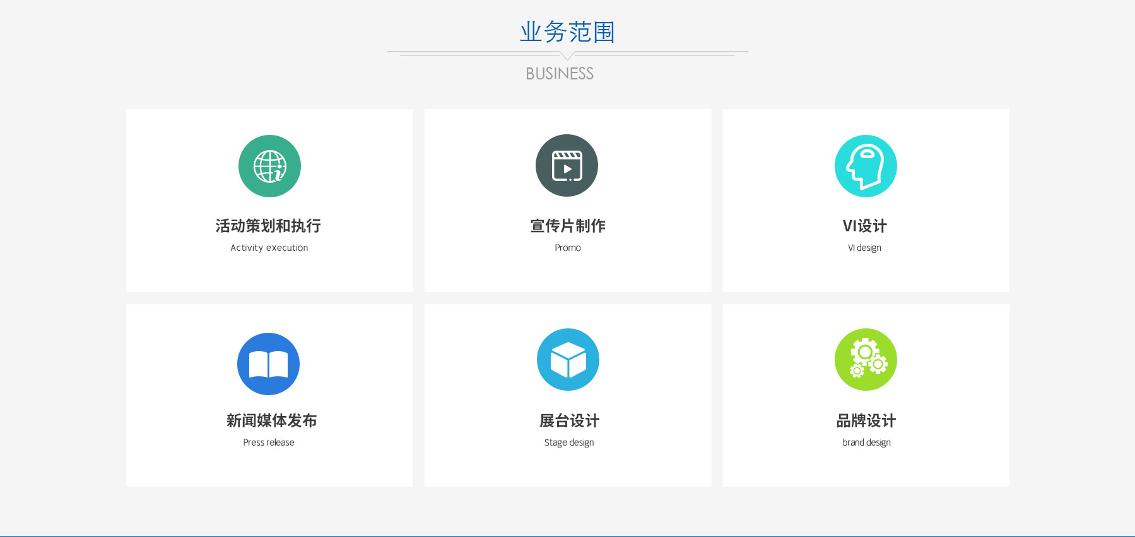This screenshot has width=1135, height=537.
Task: Open the 宣传片制作 title link
Action: (568, 226)
